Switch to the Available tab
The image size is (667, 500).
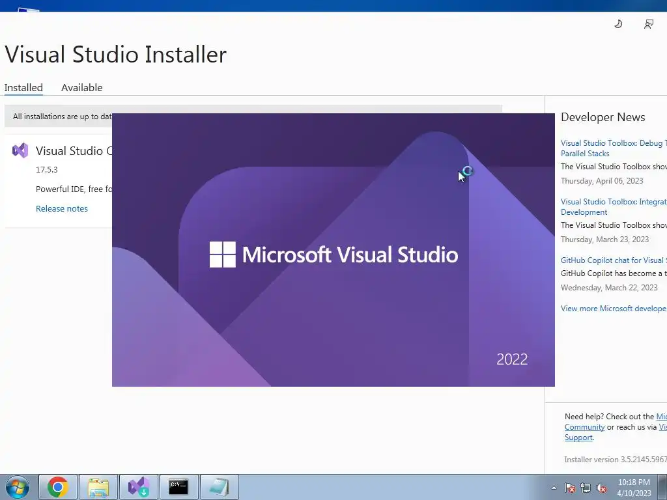tap(81, 88)
